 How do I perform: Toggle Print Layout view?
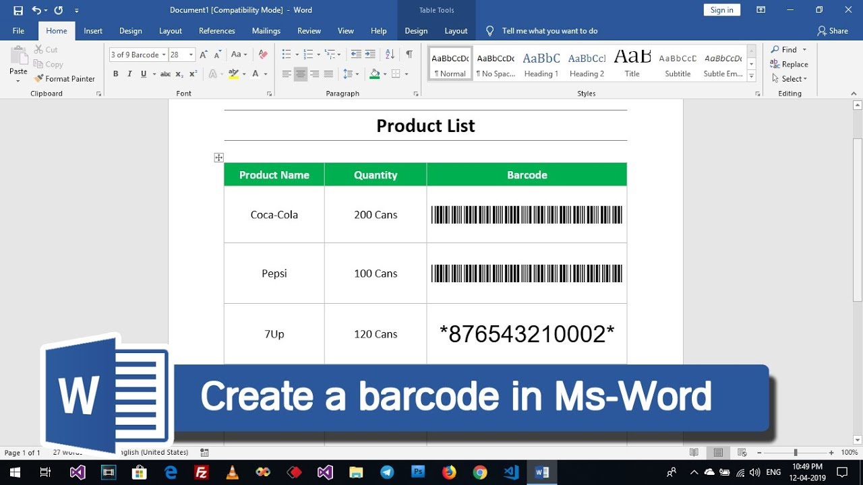point(718,453)
